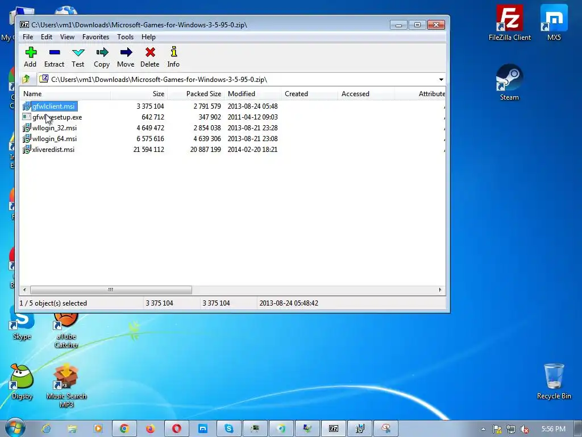
Task: Expand the address path dropdown
Action: pyautogui.click(x=441, y=80)
